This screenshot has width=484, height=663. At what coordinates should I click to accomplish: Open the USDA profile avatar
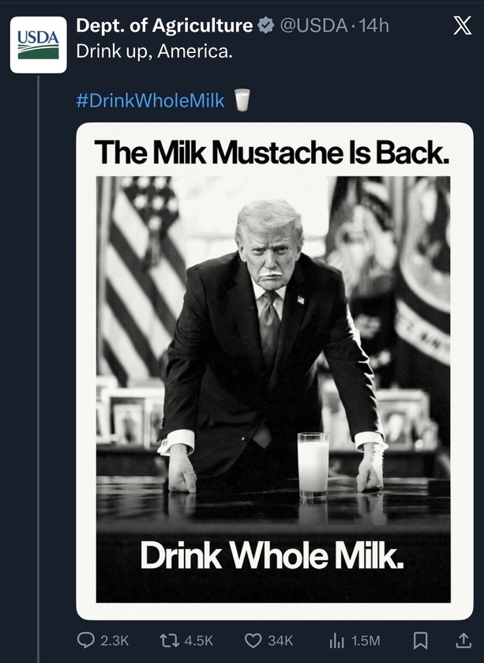(x=38, y=44)
